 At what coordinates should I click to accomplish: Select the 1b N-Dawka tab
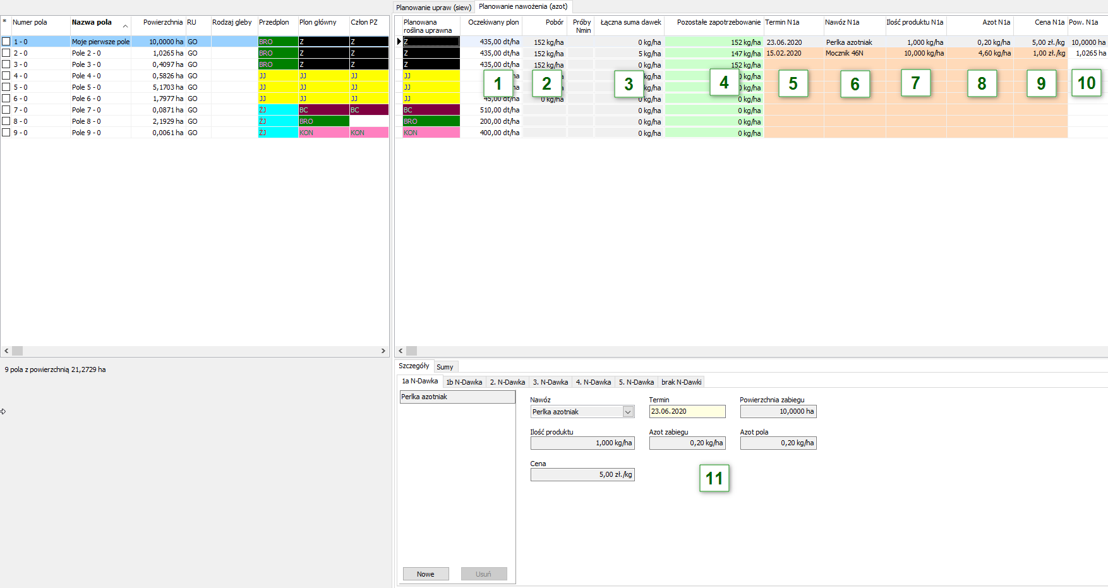[464, 382]
